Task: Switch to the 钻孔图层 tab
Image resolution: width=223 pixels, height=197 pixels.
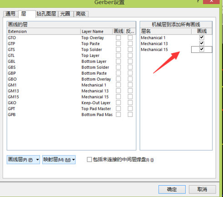Action: 46,14
